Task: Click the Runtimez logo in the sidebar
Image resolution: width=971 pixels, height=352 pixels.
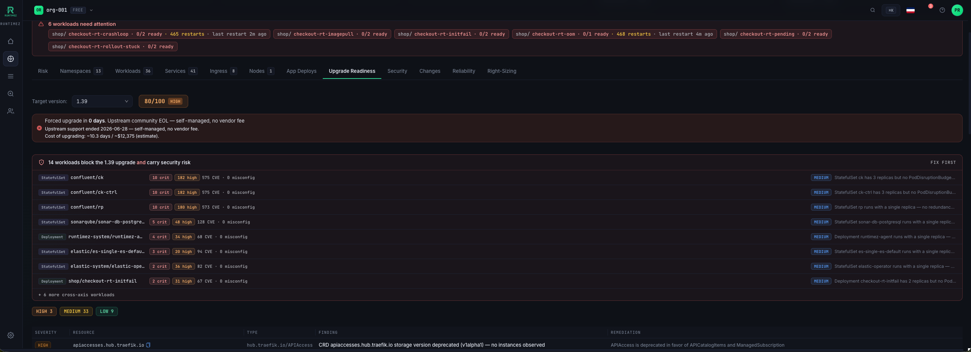Action: (x=11, y=11)
